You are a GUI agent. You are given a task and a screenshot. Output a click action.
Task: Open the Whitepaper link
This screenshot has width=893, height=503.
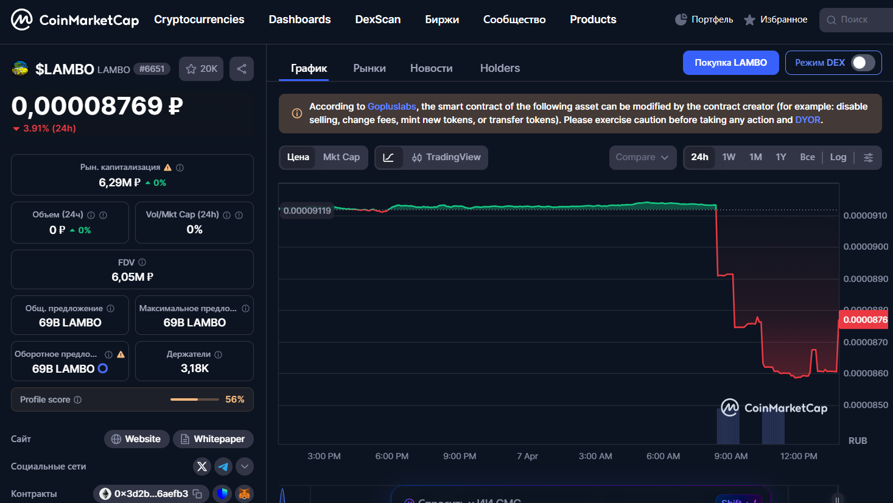point(213,439)
